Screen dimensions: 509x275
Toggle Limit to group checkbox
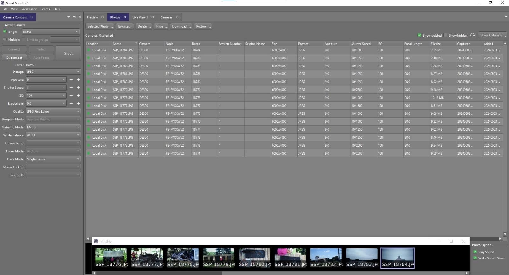coord(24,39)
